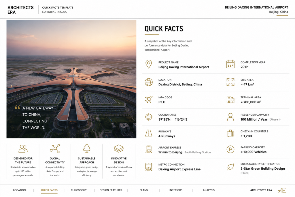Click the 100 Million / Year value
This screenshot has width=295, height=197.
(254, 119)
